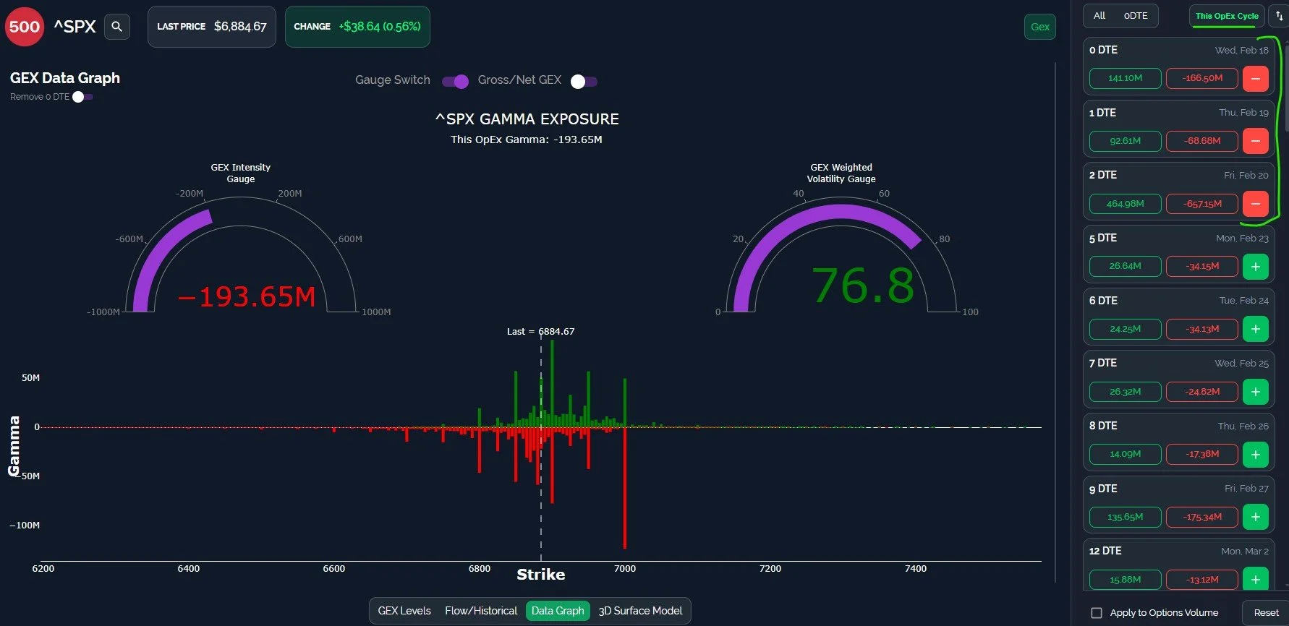The height and width of the screenshot is (626, 1289).
Task: Remove 2 DTE Fri, Feb 20 with minus button
Action: 1256,204
